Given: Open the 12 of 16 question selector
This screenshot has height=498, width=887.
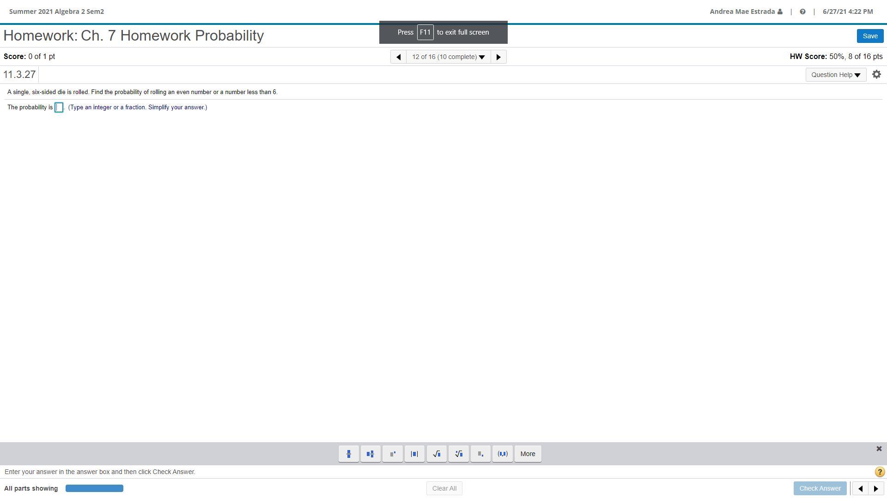Looking at the screenshot, I should pos(448,57).
